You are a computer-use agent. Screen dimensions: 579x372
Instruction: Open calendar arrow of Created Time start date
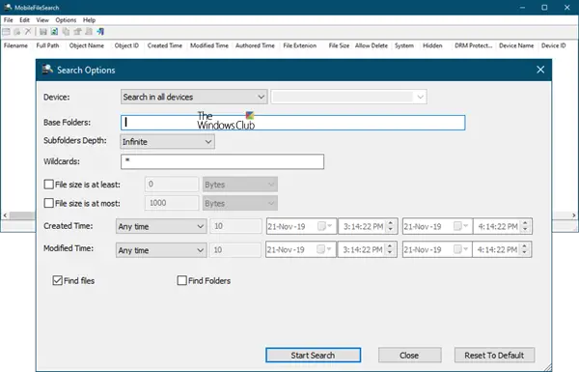pos(330,226)
